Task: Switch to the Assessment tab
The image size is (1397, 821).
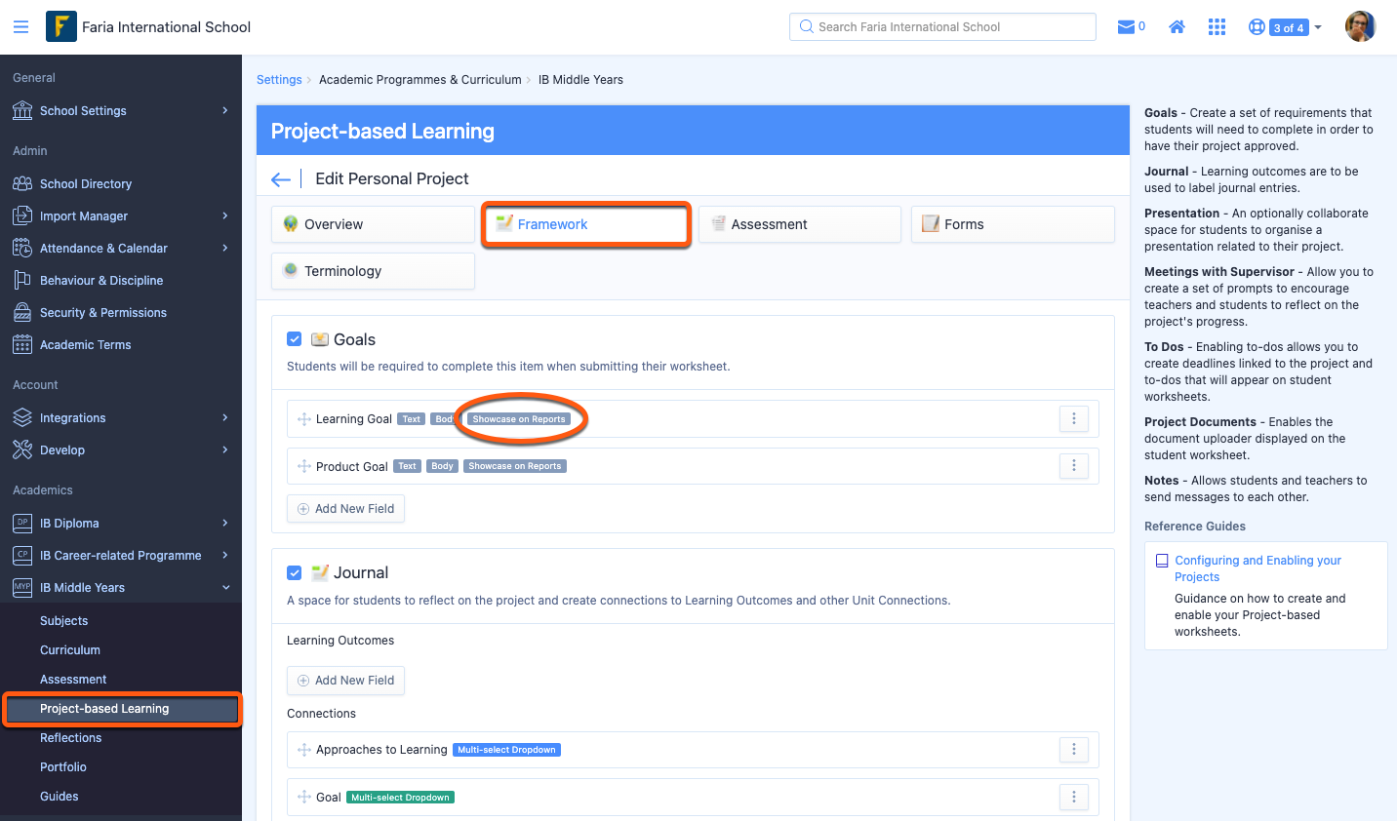Action: coord(800,224)
